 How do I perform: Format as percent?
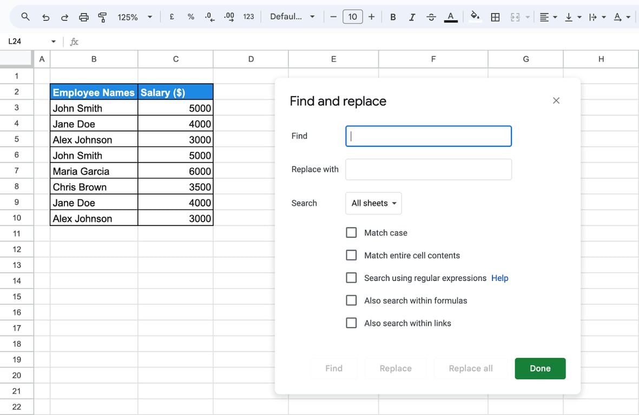(x=190, y=17)
